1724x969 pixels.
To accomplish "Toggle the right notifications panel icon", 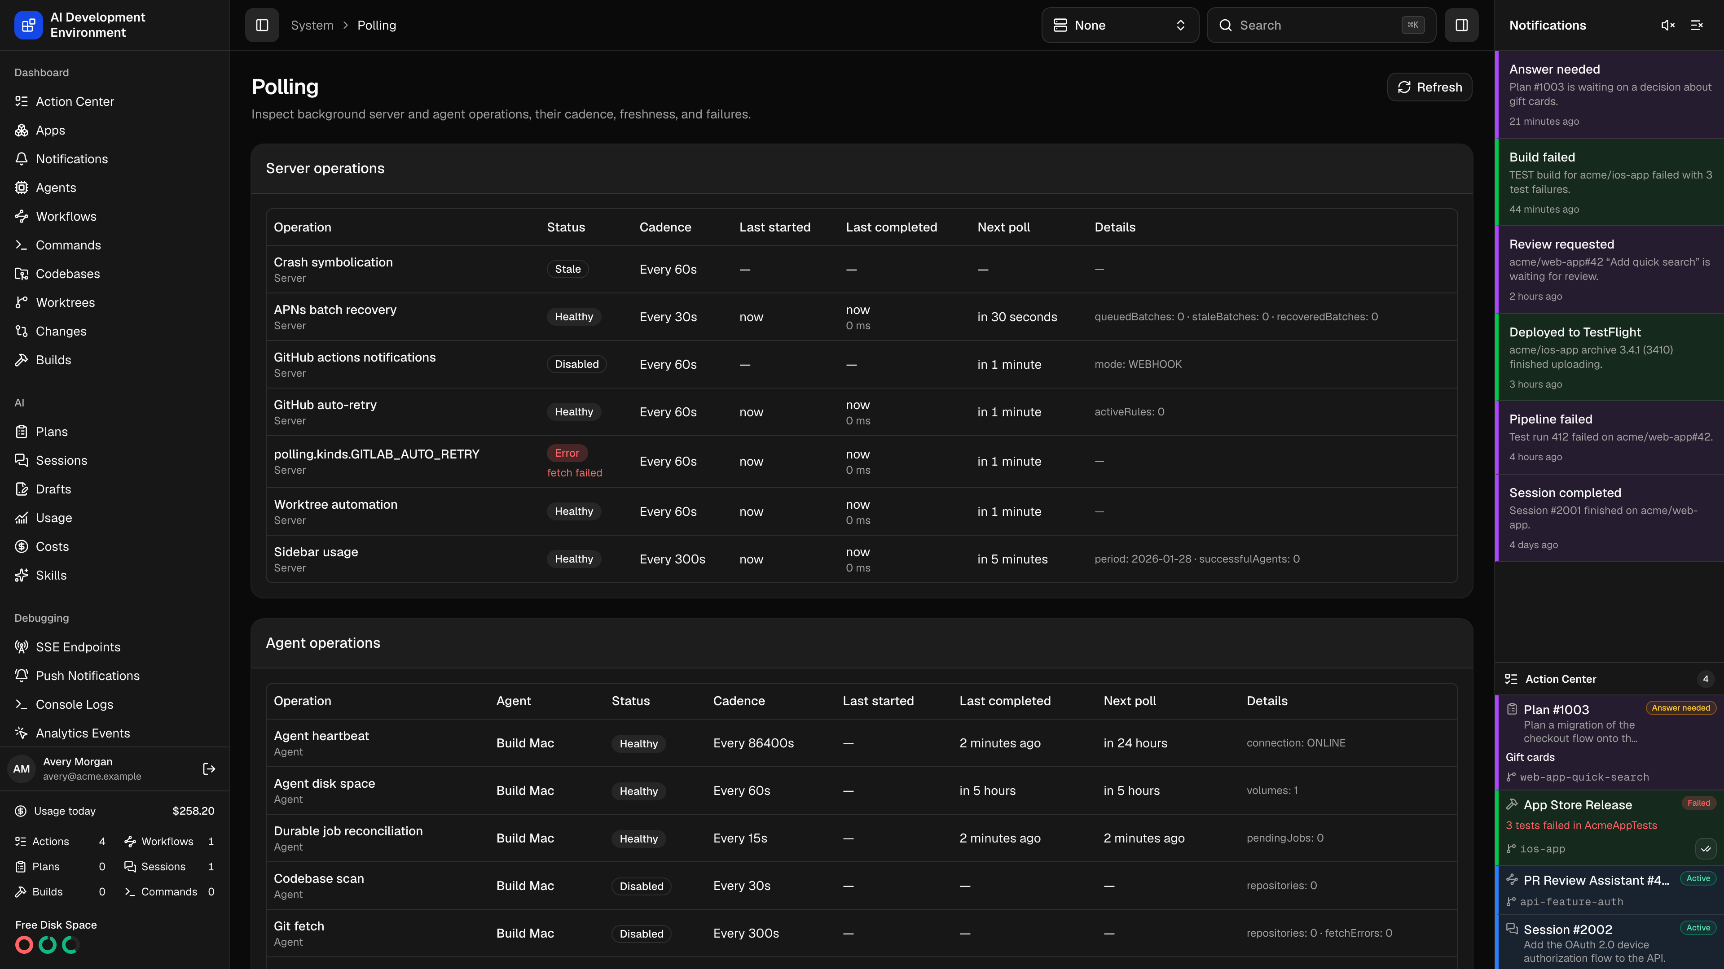I will 1462,26.
